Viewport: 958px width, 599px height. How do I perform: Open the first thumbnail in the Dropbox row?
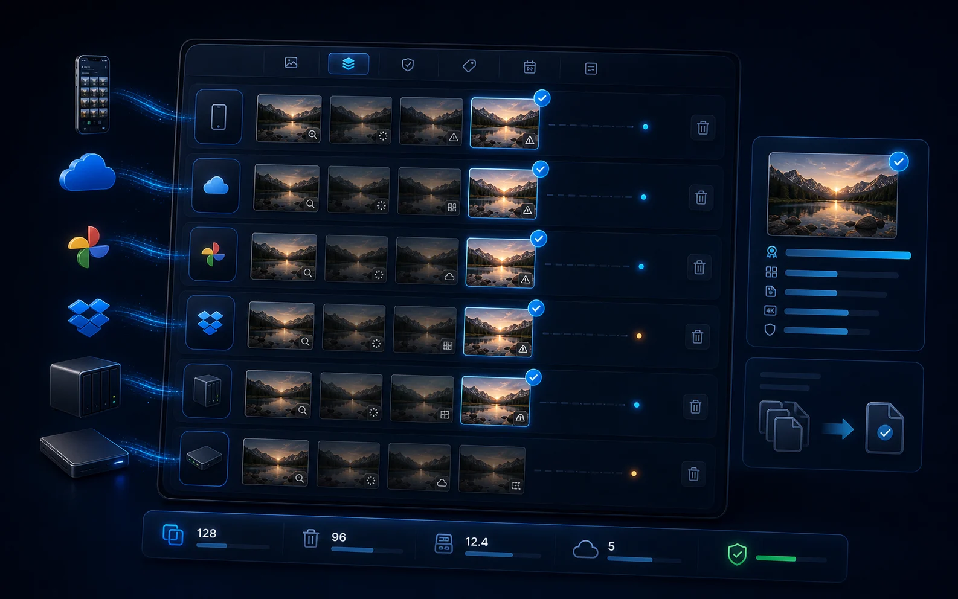click(281, 326)
